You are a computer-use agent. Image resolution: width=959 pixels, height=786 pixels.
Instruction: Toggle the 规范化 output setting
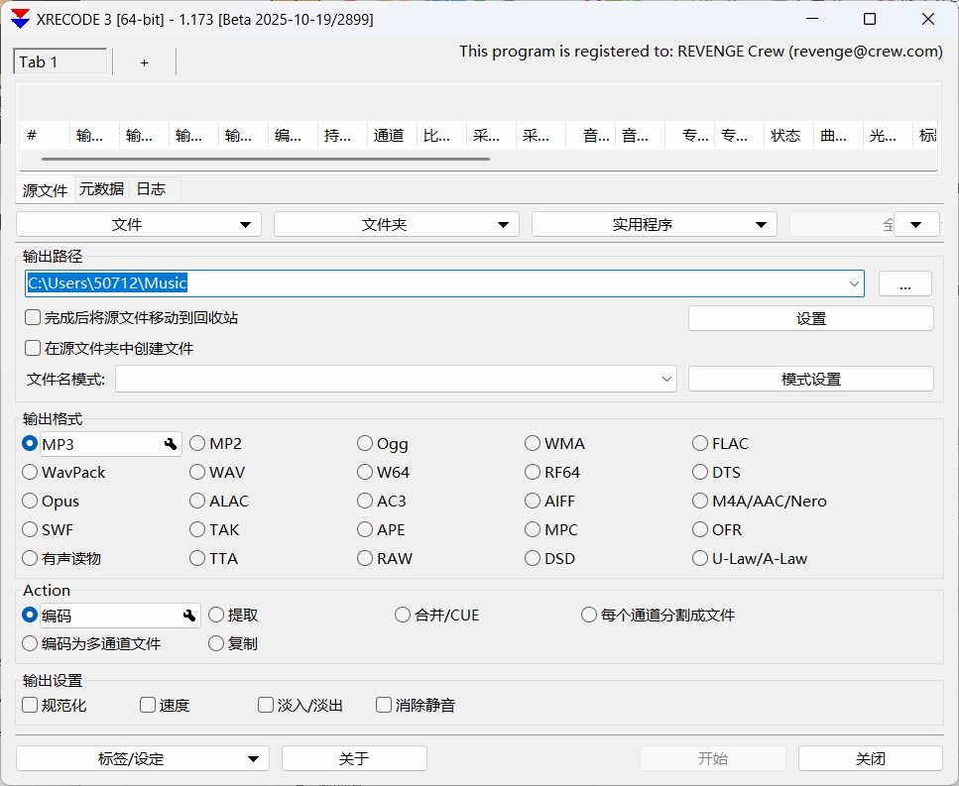tap(29, 705)
